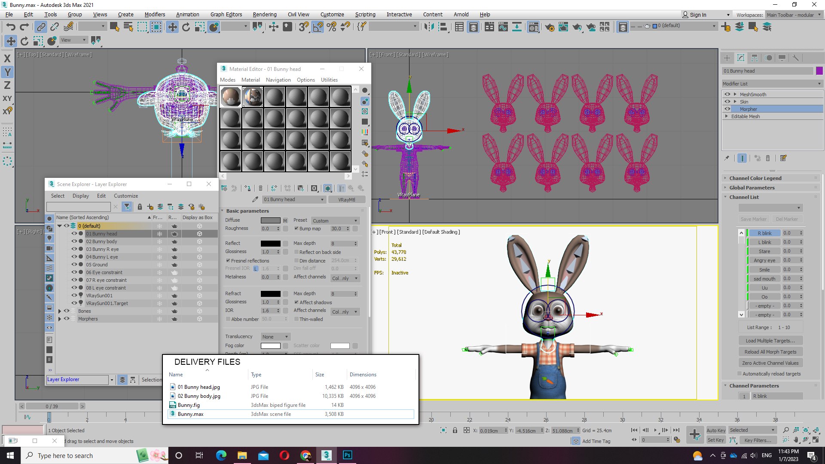Image resolution: width=825 pixels, height=464 pixels.
Task: Open the Hierarchy tab in command panel
Action: 755,58
